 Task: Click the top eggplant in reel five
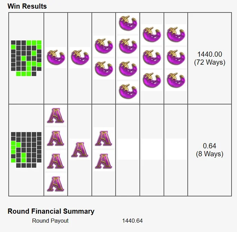pos(152,35)
